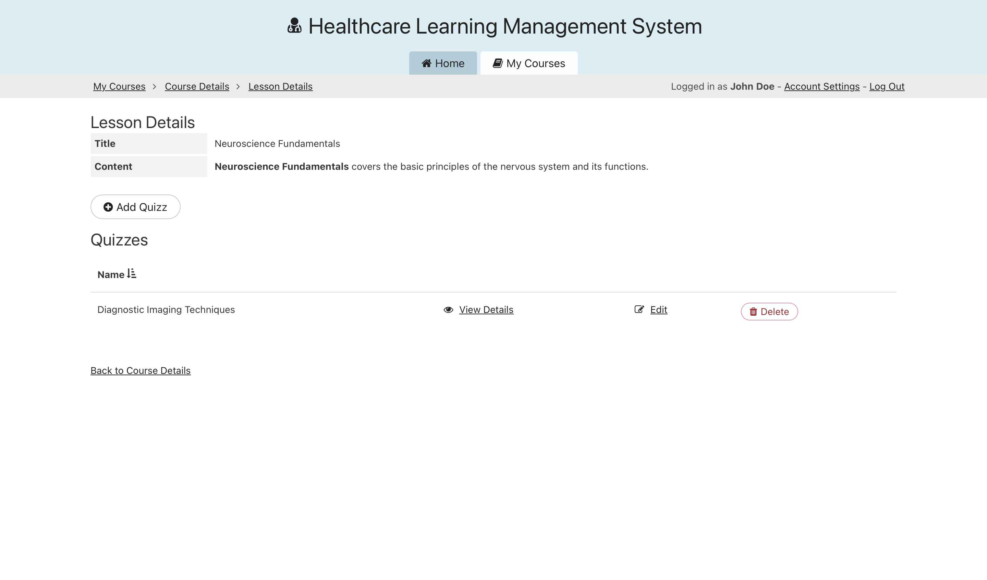The height and width of the screenshot is (580, 987).
Task: Click the book icon in My Courses tab
Action: [x=497, y=63]
